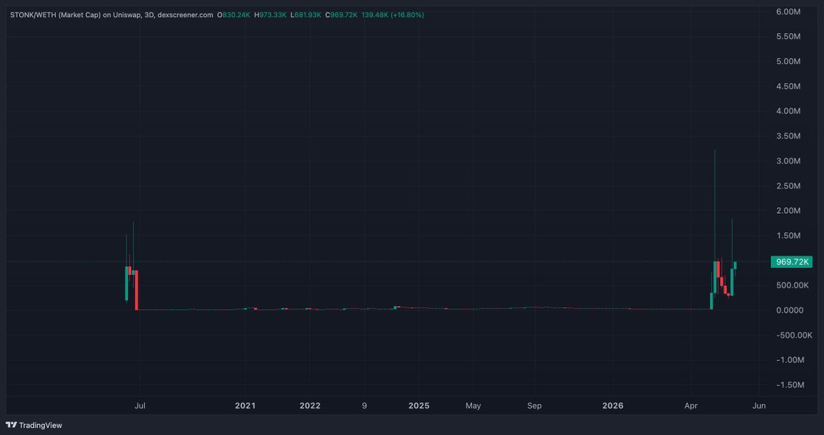Click the high value H973.33K

click(270, 14)
